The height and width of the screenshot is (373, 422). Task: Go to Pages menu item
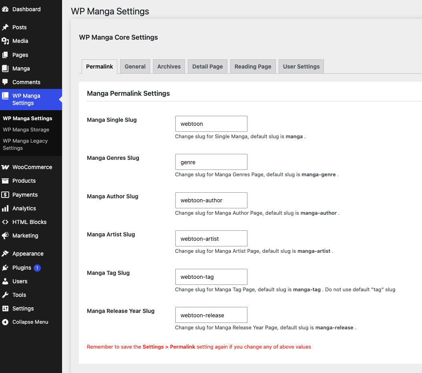pyautogui.click(x=31, y=55)
